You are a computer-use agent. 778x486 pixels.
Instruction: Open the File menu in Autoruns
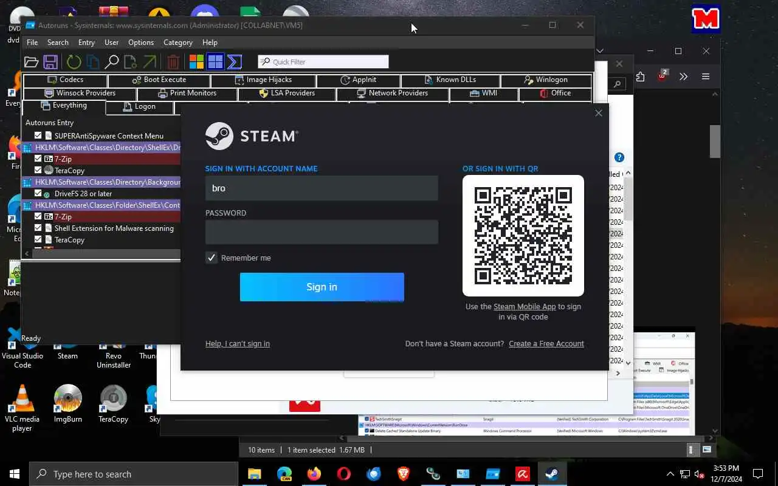[32, 43]
